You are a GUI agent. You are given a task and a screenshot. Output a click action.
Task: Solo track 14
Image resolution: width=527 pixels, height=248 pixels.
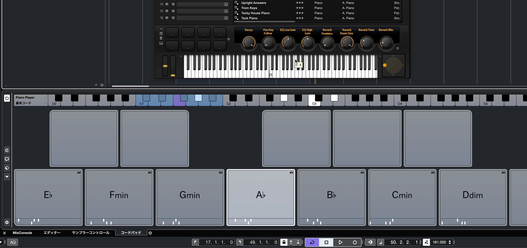[x=173, y=4]
